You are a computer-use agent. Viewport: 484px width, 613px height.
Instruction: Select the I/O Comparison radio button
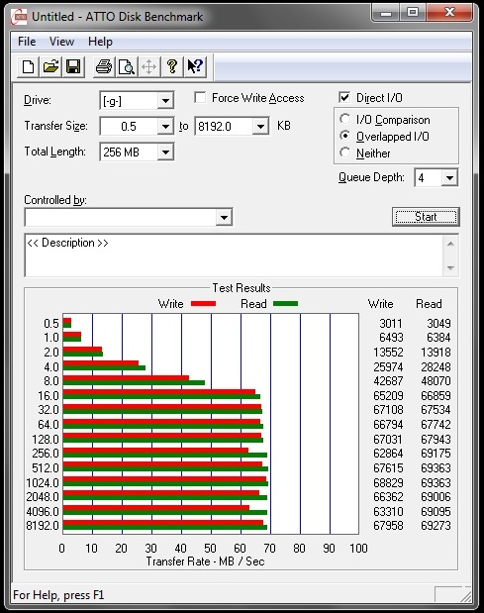344,119
